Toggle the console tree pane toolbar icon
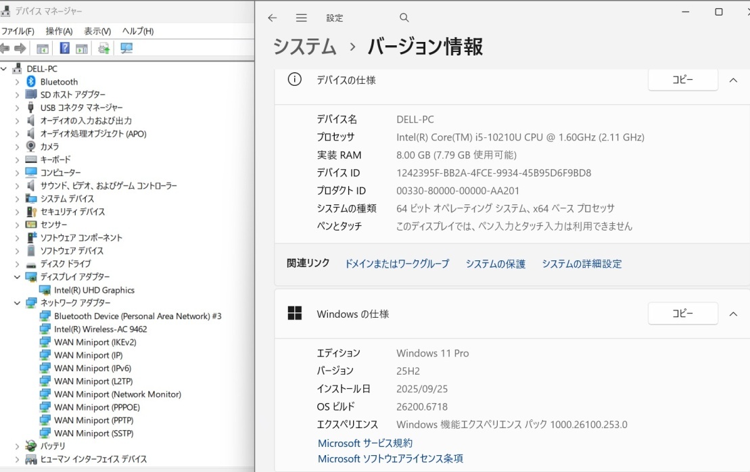Viewport: 750px width, 472px height. pyautogui.click(x=43, y=48)
